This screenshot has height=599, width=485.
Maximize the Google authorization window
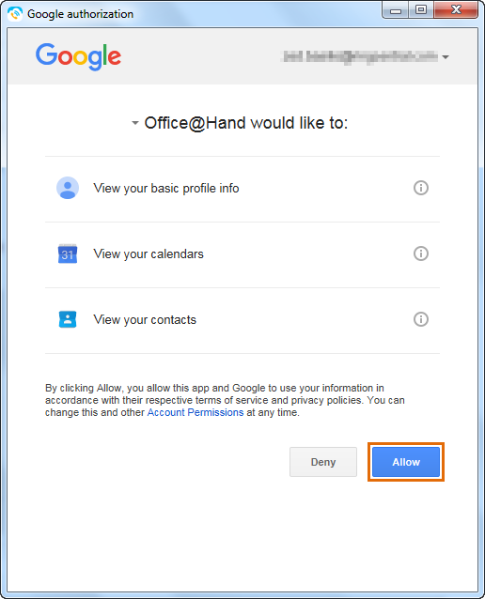point(421,10)
